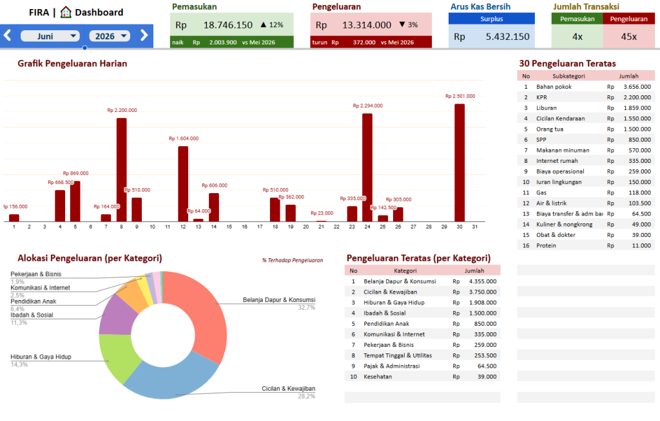Select the net cash value 5.432.150
Image resolution: width=660 pixels, height=421 pixels.
(x=507, y=37)
